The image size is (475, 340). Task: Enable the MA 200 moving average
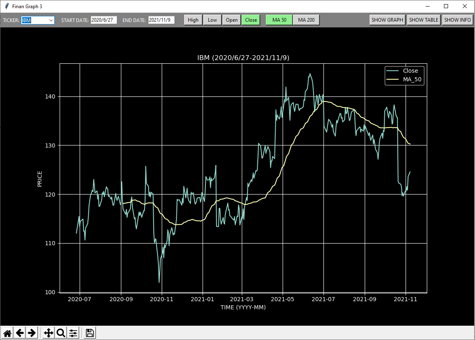click(306, 20)
